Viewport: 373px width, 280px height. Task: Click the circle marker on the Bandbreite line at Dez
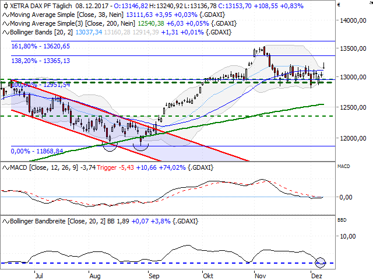pos(320,262)
